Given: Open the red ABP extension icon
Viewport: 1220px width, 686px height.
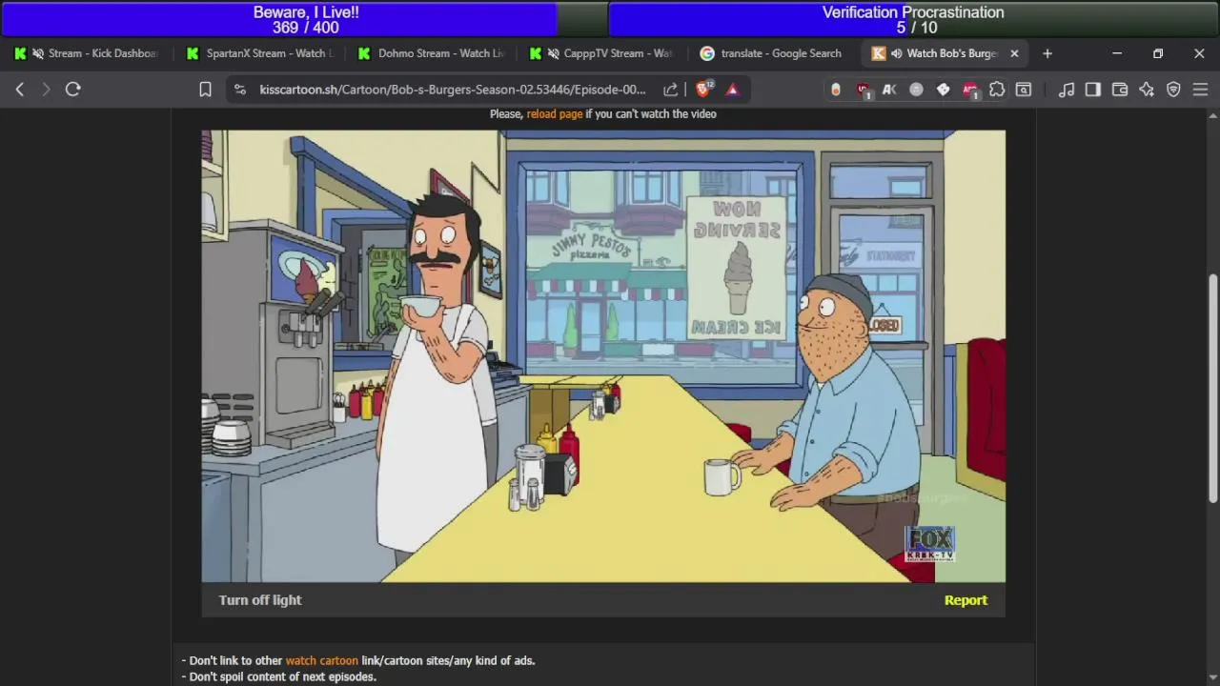Looking at the screenshot, I should [970, 90].
